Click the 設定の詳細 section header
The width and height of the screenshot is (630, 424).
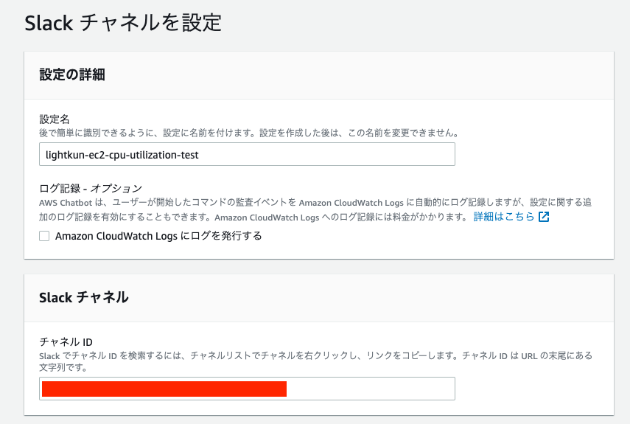coord(72,74)
